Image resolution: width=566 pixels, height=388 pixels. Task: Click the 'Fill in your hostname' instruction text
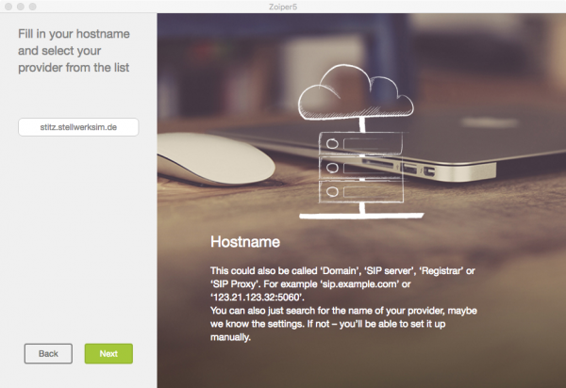point(74,51)
